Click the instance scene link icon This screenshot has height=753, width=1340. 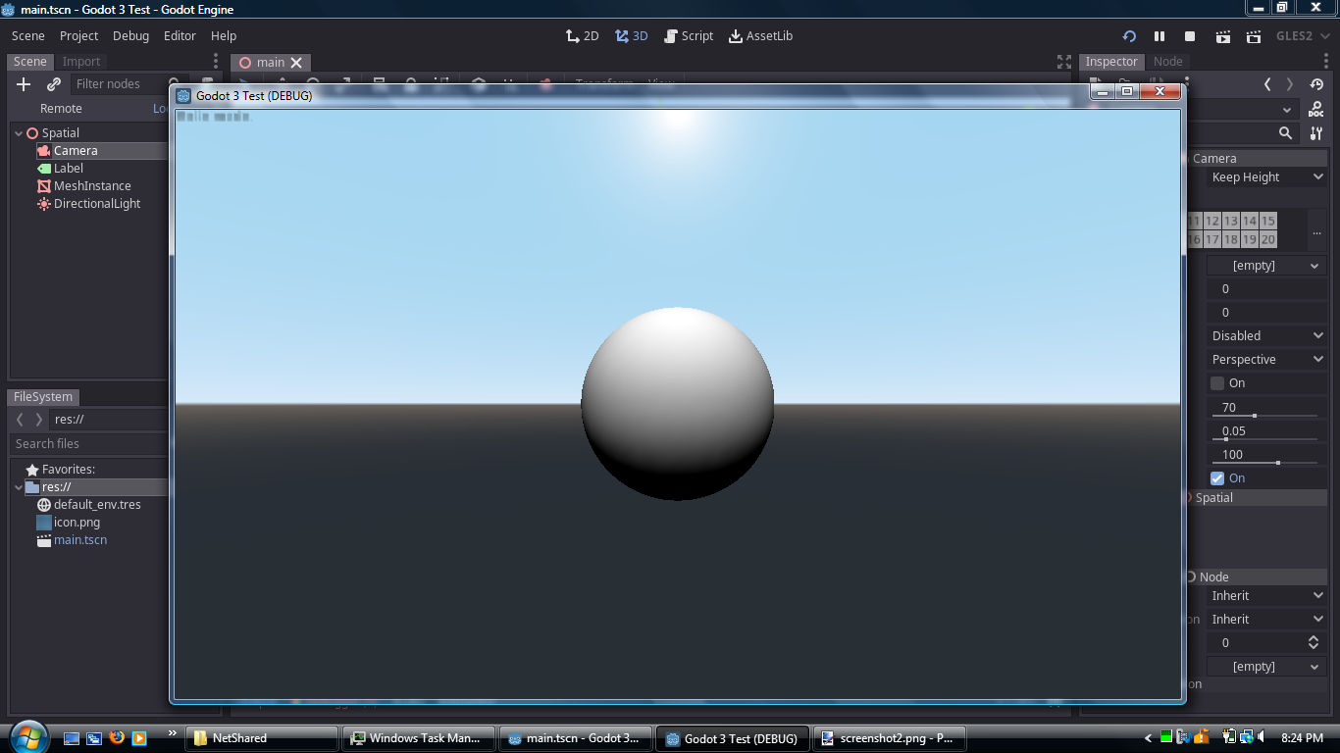click(x=54, y=84)
